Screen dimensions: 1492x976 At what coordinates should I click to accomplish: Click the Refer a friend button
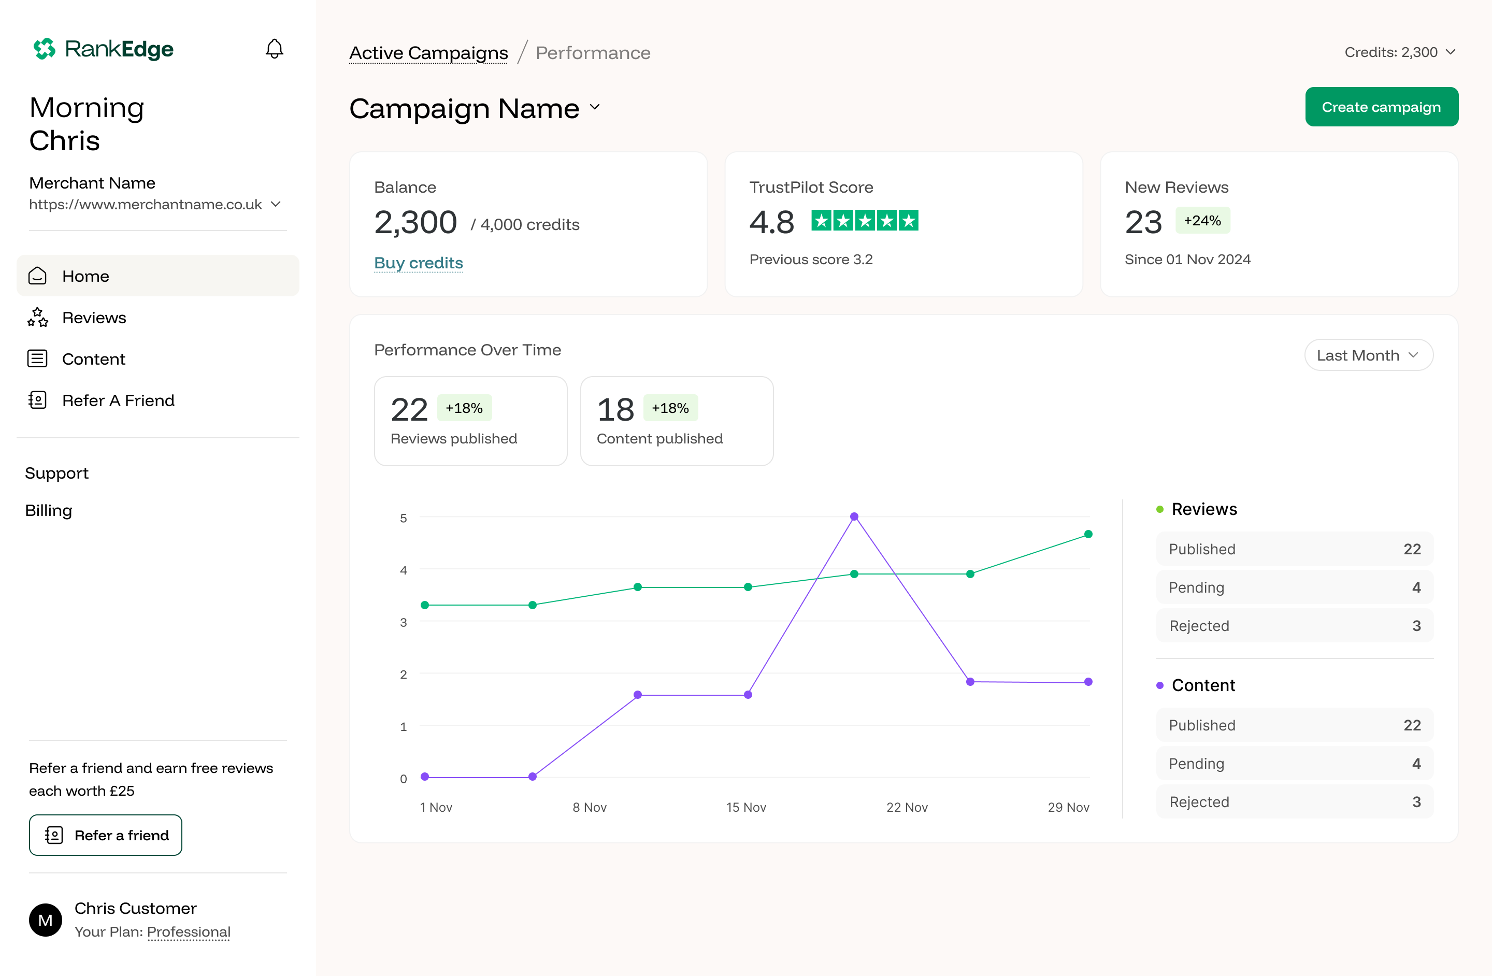coord(105,835)
